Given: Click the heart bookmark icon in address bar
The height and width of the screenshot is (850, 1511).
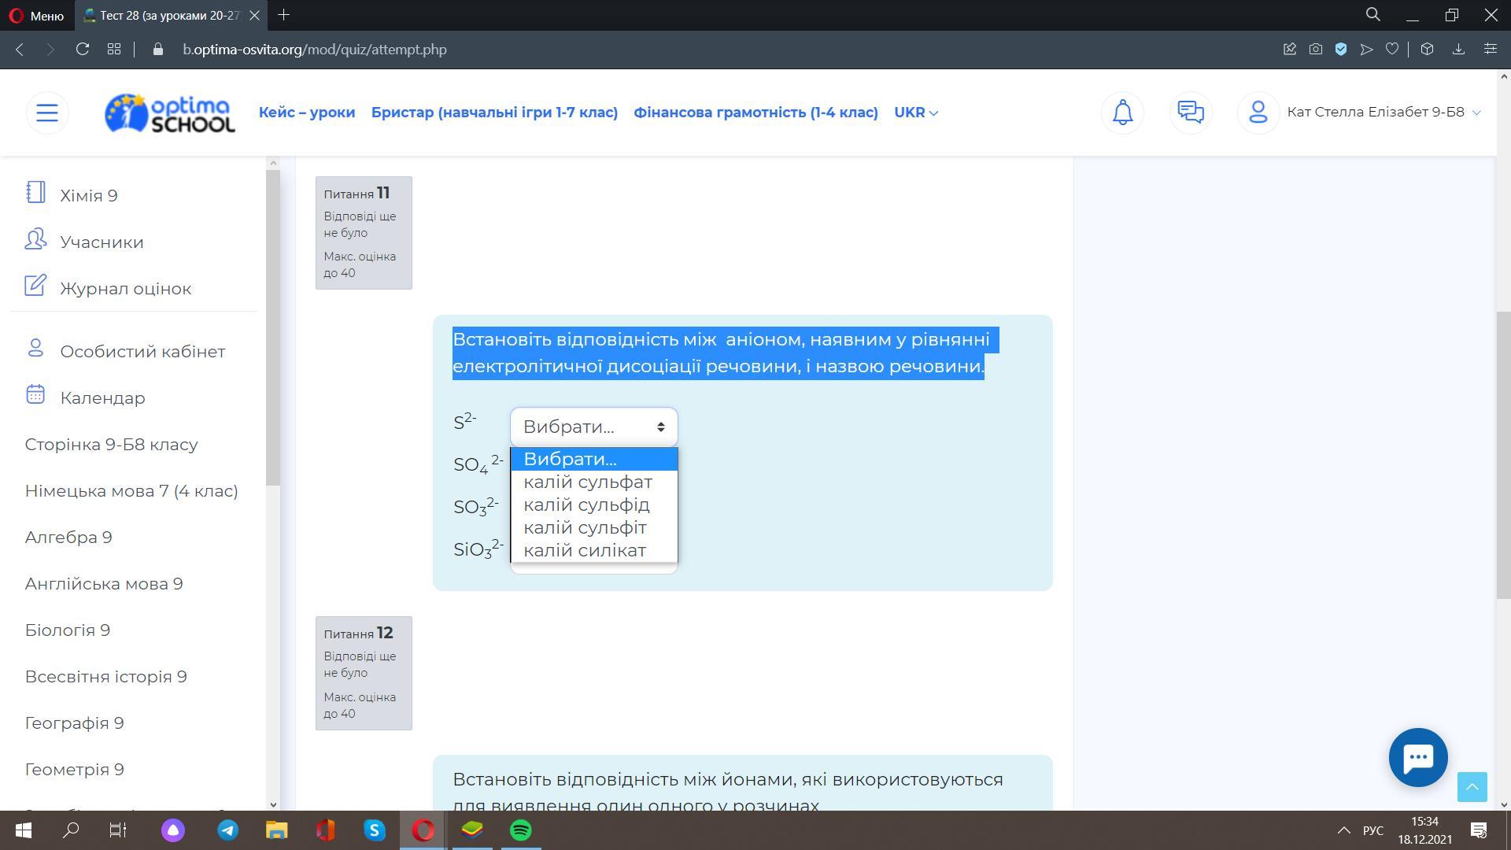Looking at the screenshot, I should click(x=1391, y=49).
